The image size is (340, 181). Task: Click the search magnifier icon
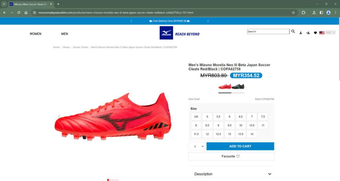click(293, 31)
